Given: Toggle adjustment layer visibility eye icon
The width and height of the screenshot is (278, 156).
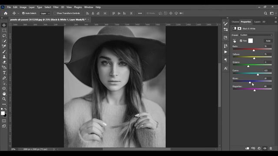Looking at the screenshot, I should [x=265, y=148].
